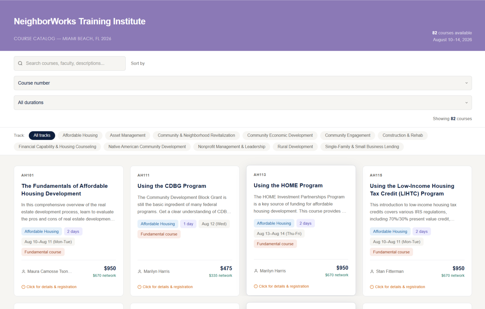Screen dimensions: 485x309
Task: Click the instructor icon beside Maura Camosse Tson
Action: point(23,271)
